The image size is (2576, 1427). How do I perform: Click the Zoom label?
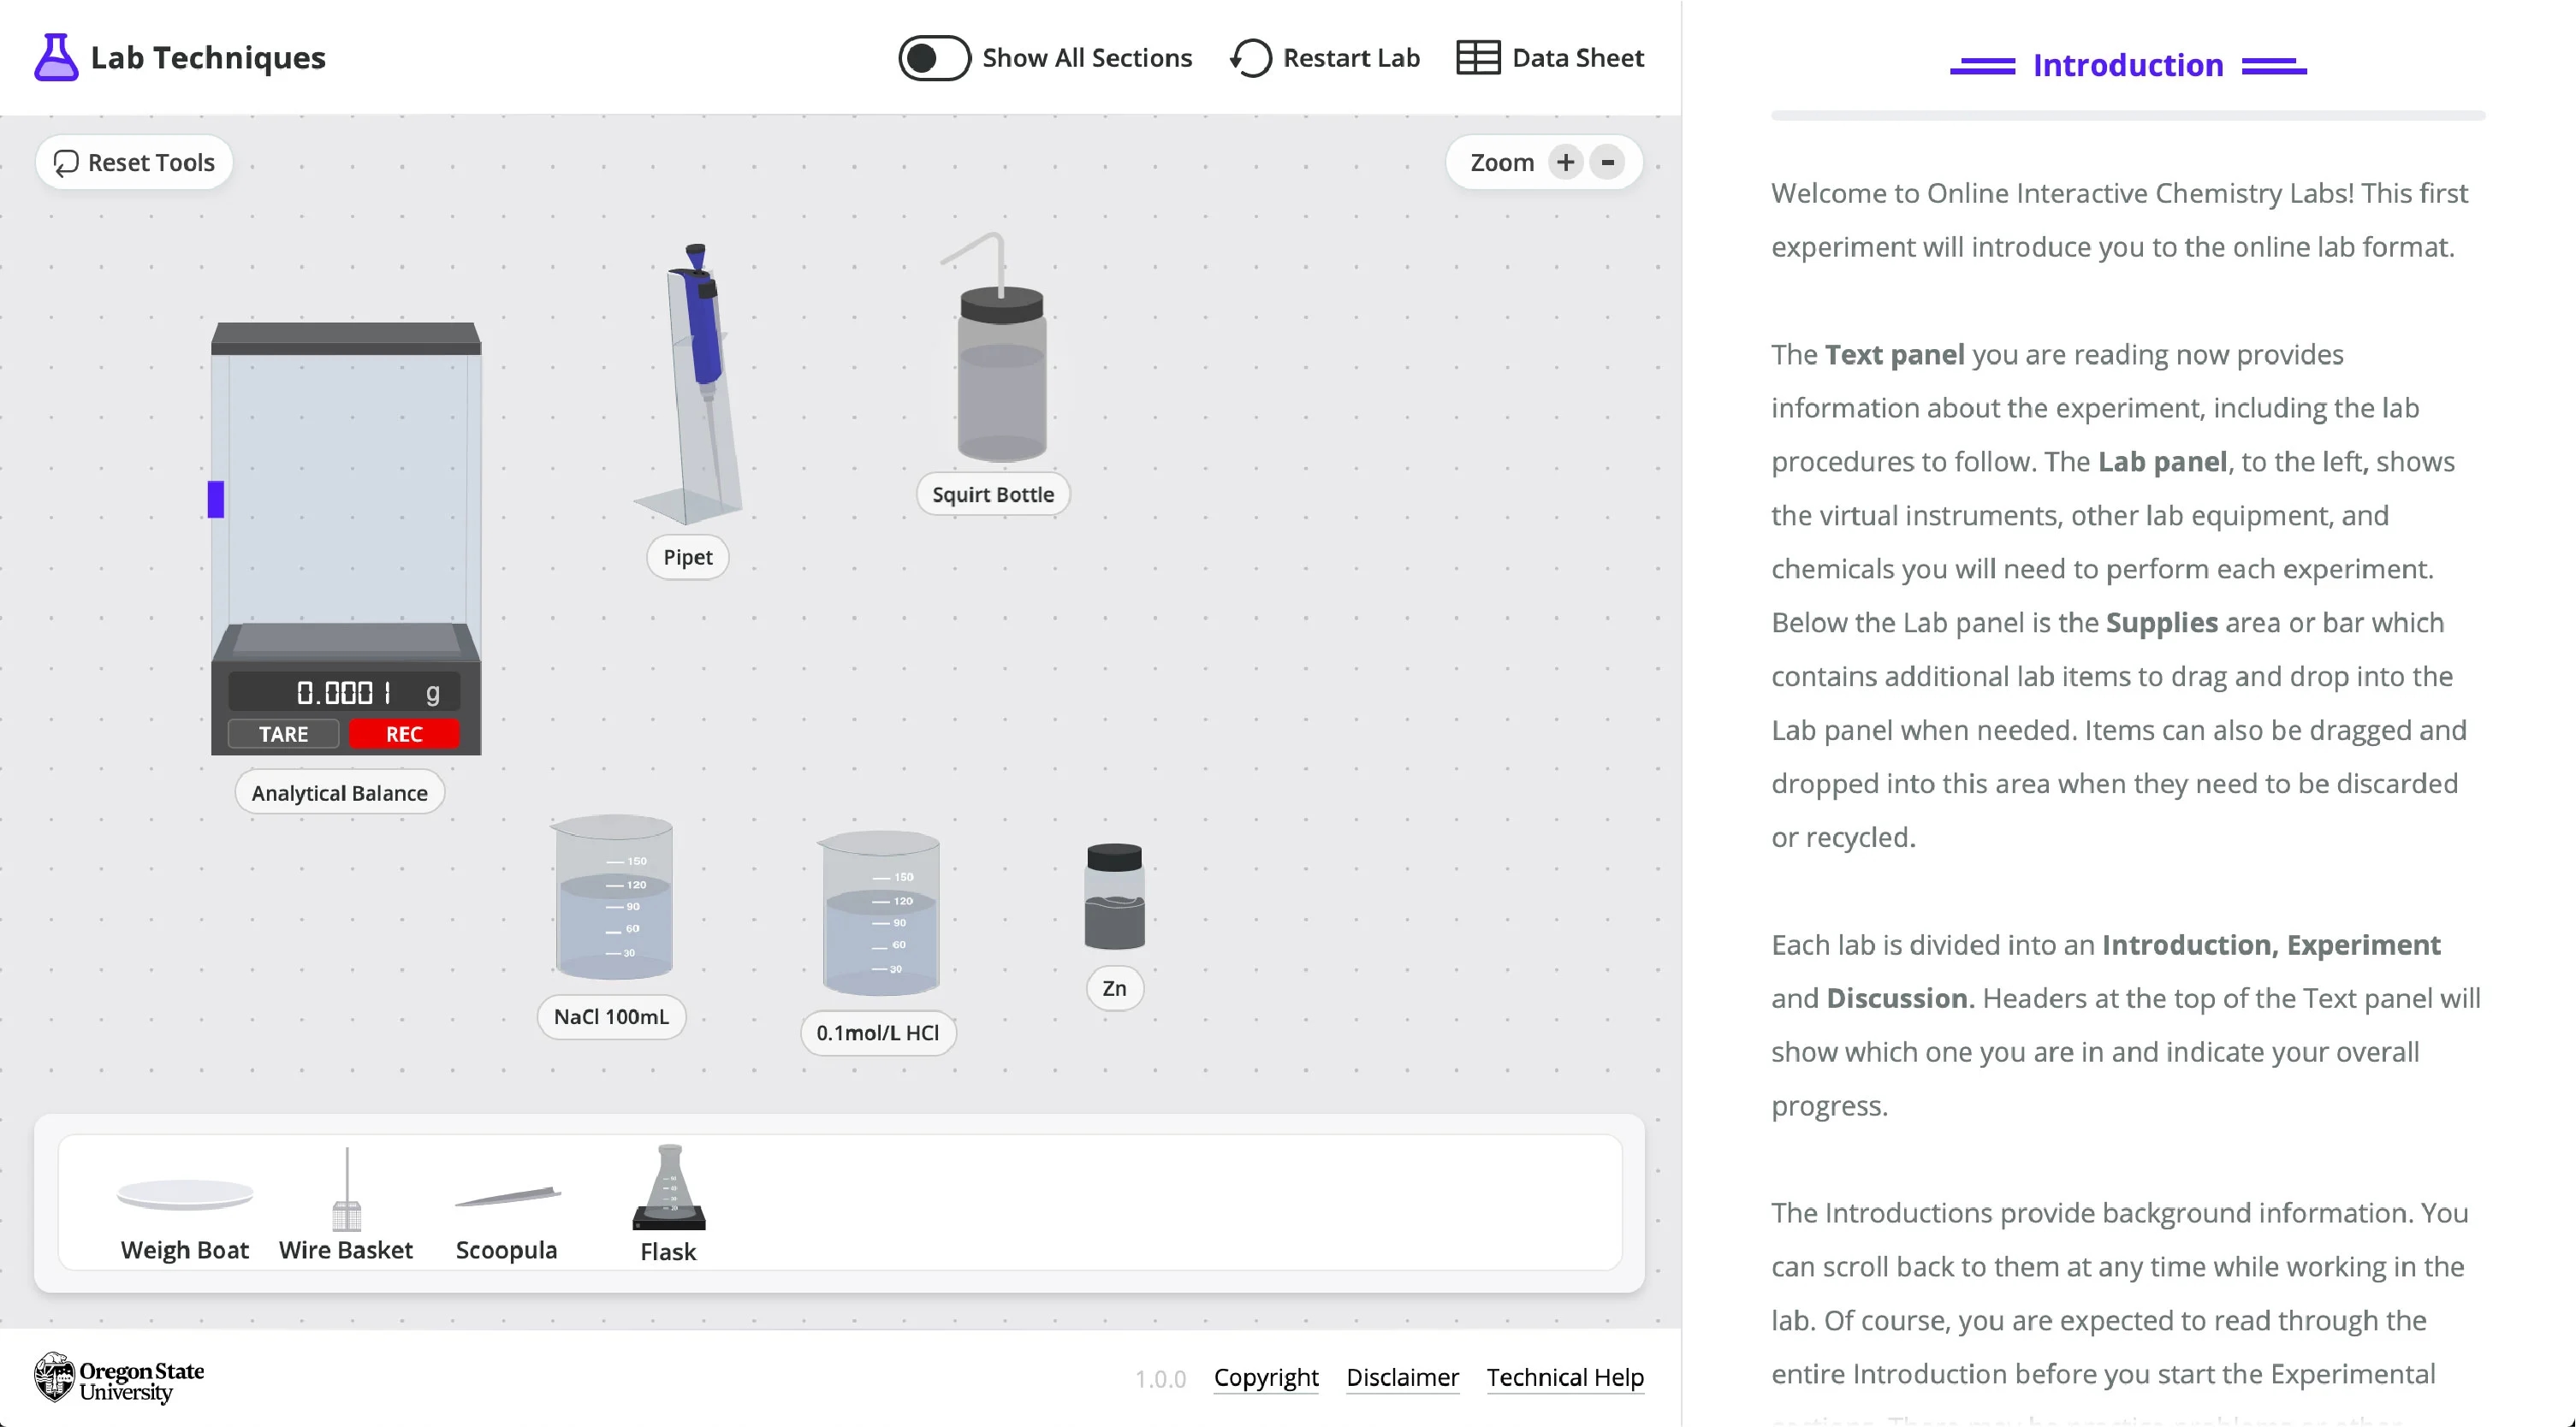1501,162
